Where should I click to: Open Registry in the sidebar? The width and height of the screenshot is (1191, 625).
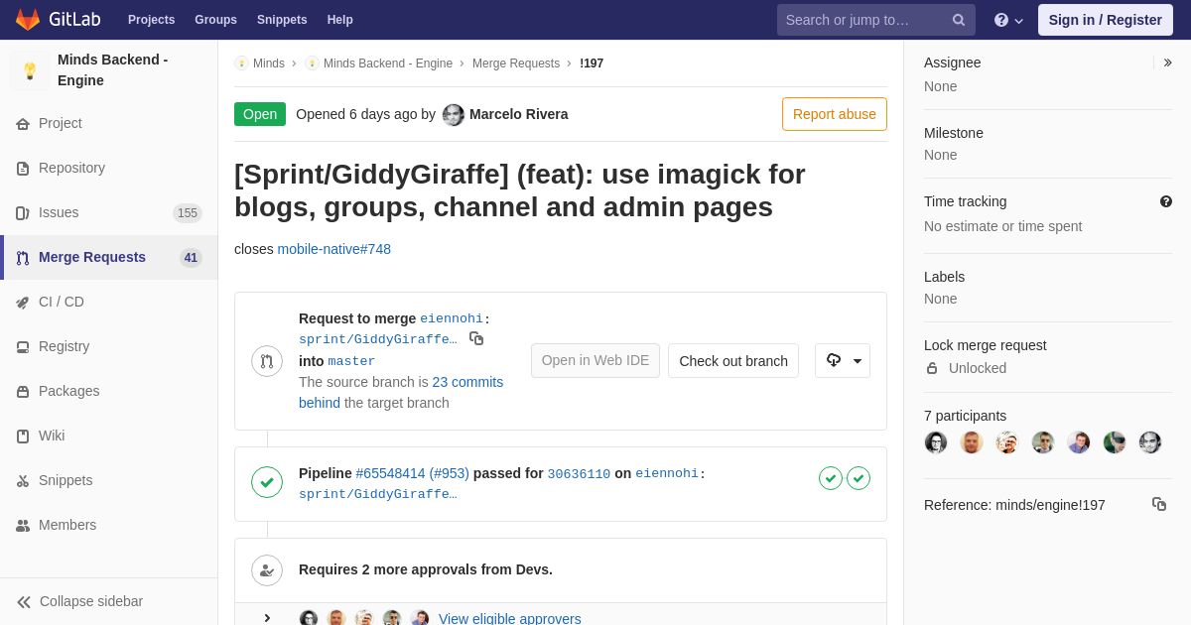109,346
